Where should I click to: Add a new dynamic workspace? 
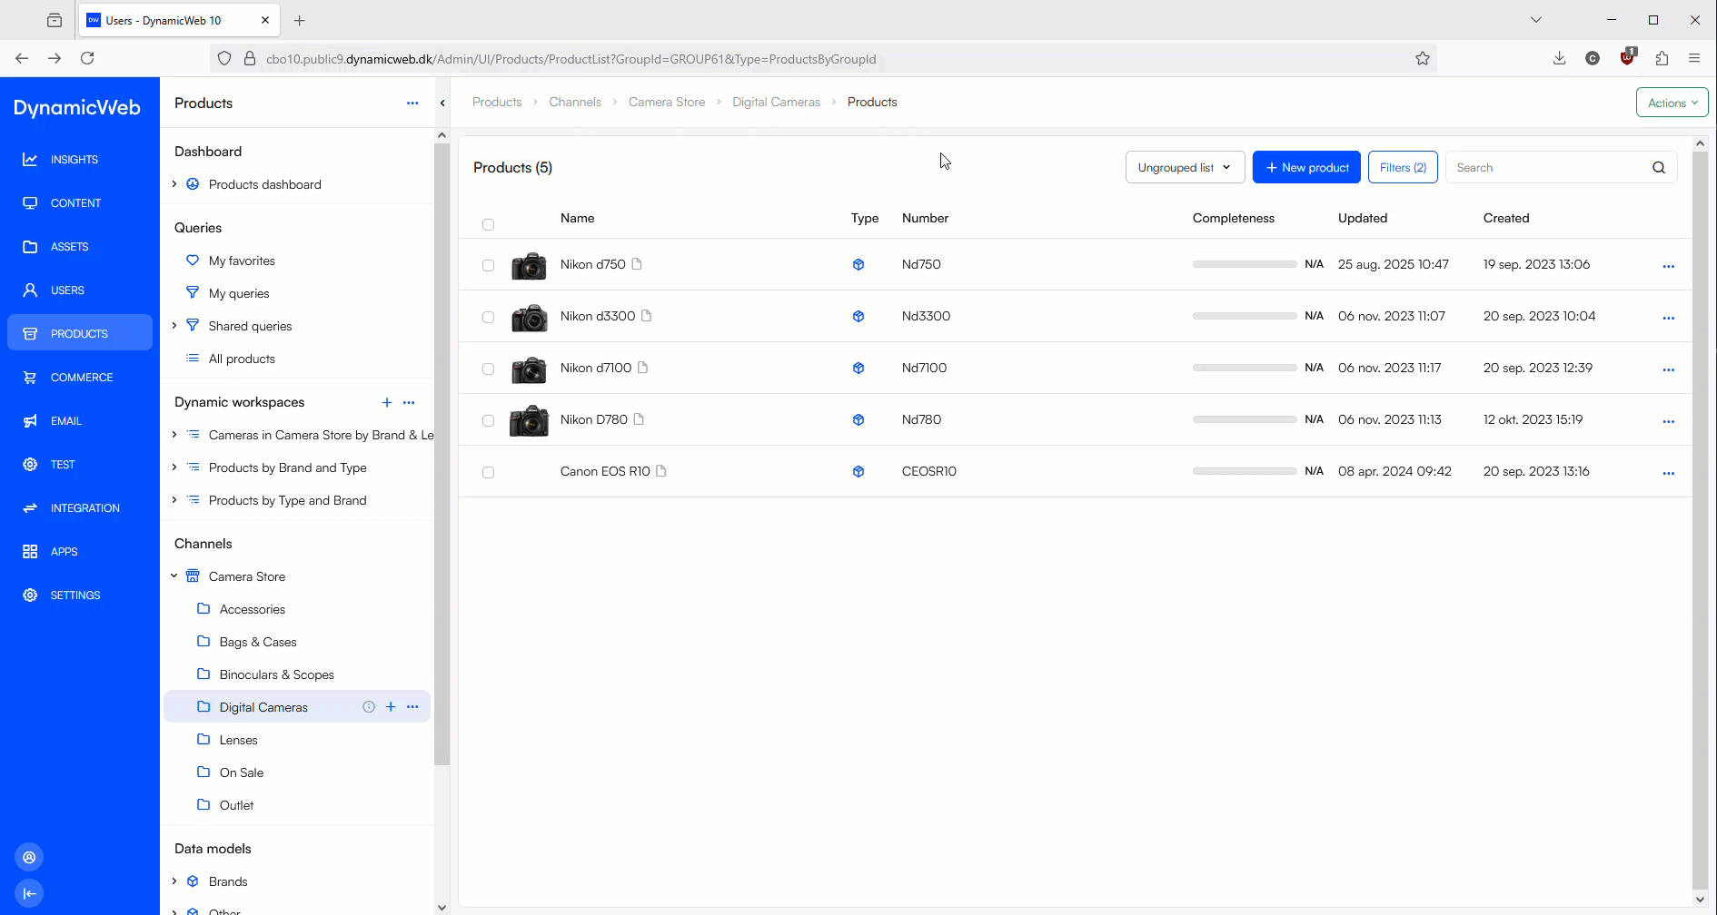[387, 402]
